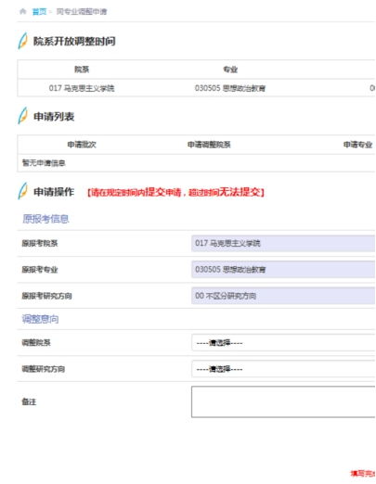Image resolution: width=376 pixels, height=484 pixels.
Task: Select the 院系 column header
Action: pos(82,70)
